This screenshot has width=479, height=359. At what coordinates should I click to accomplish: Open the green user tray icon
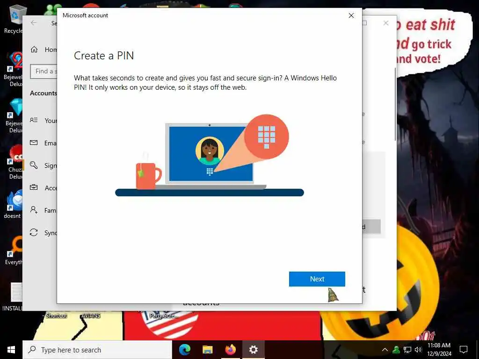click(396, 350)
